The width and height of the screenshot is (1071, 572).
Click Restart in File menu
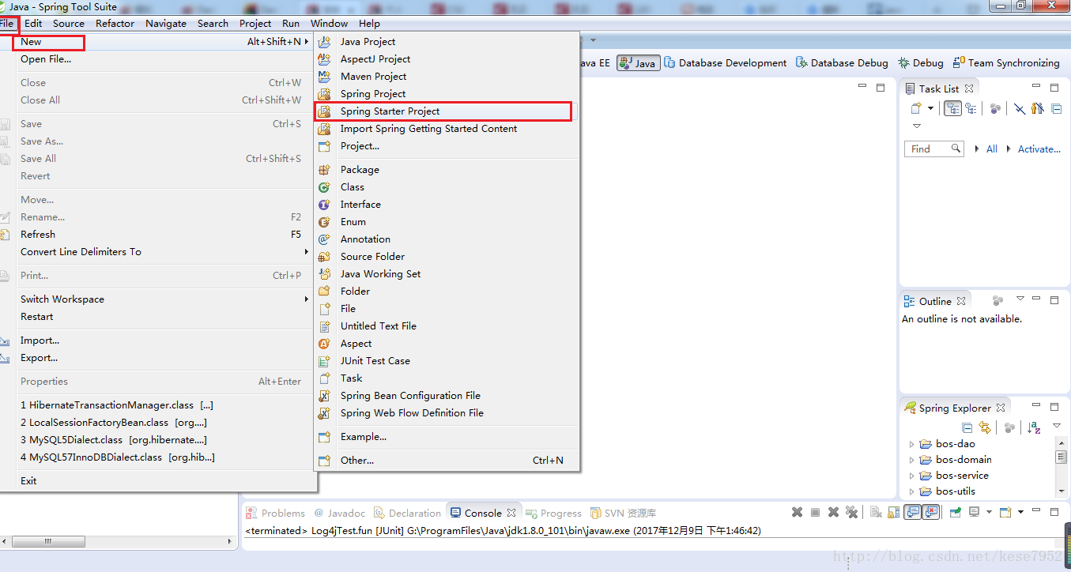point(157,317)
